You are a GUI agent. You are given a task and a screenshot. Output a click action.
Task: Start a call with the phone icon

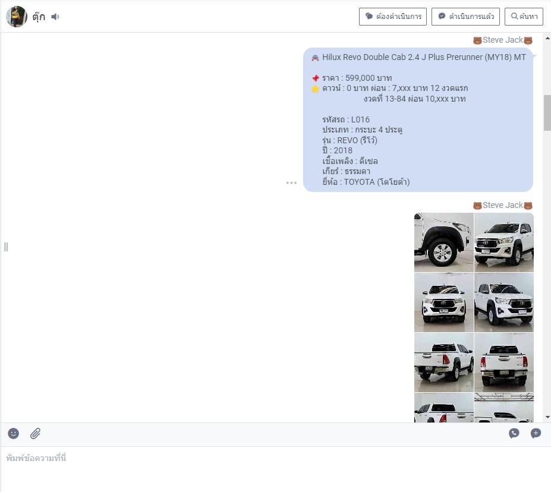coord(514,433)
